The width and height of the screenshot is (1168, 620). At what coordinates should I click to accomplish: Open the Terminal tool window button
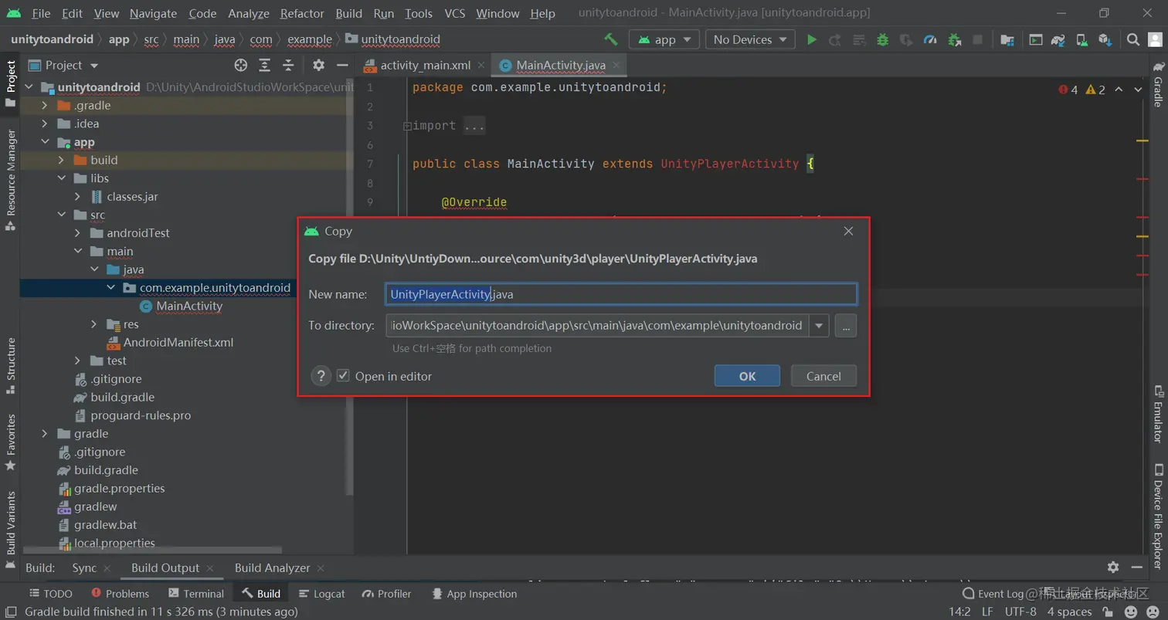[195, 594]
